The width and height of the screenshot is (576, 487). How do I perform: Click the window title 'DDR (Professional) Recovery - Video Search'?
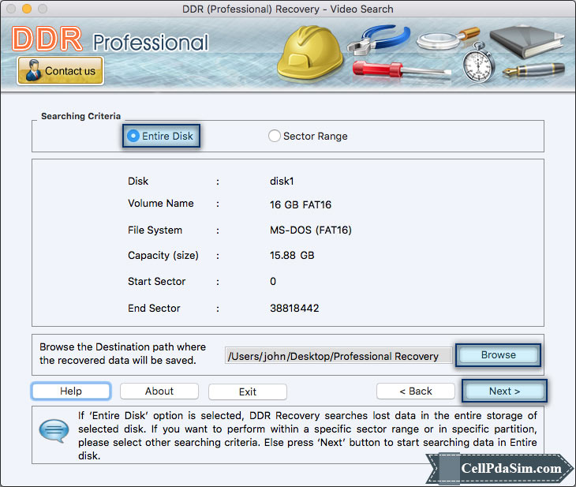click(x=288, y=9)
